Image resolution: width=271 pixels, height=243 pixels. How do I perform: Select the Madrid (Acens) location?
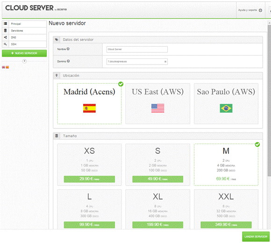pos(89,104)
